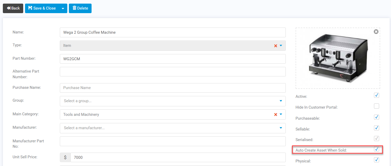Open the Manufacturer dropdown
Screen dimensions: 391x166
173,128
